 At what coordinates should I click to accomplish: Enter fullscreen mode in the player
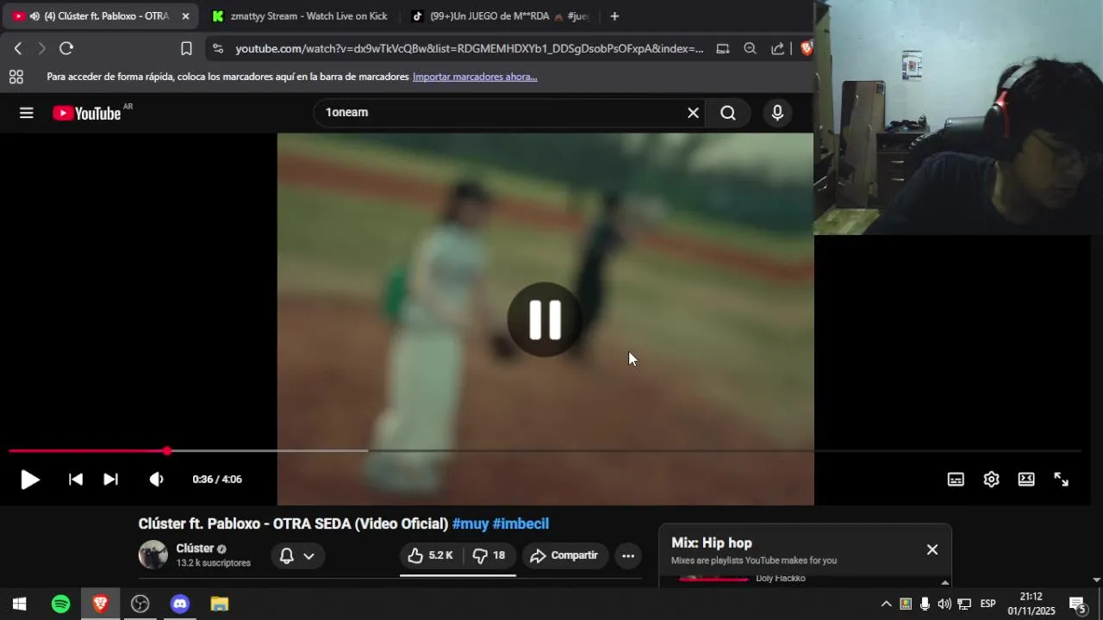[x=1062, y=480]
